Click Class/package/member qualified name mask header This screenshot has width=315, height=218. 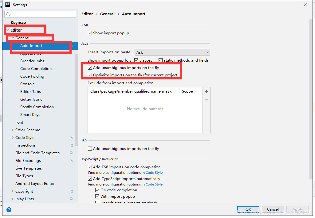(x=134, y=91)
